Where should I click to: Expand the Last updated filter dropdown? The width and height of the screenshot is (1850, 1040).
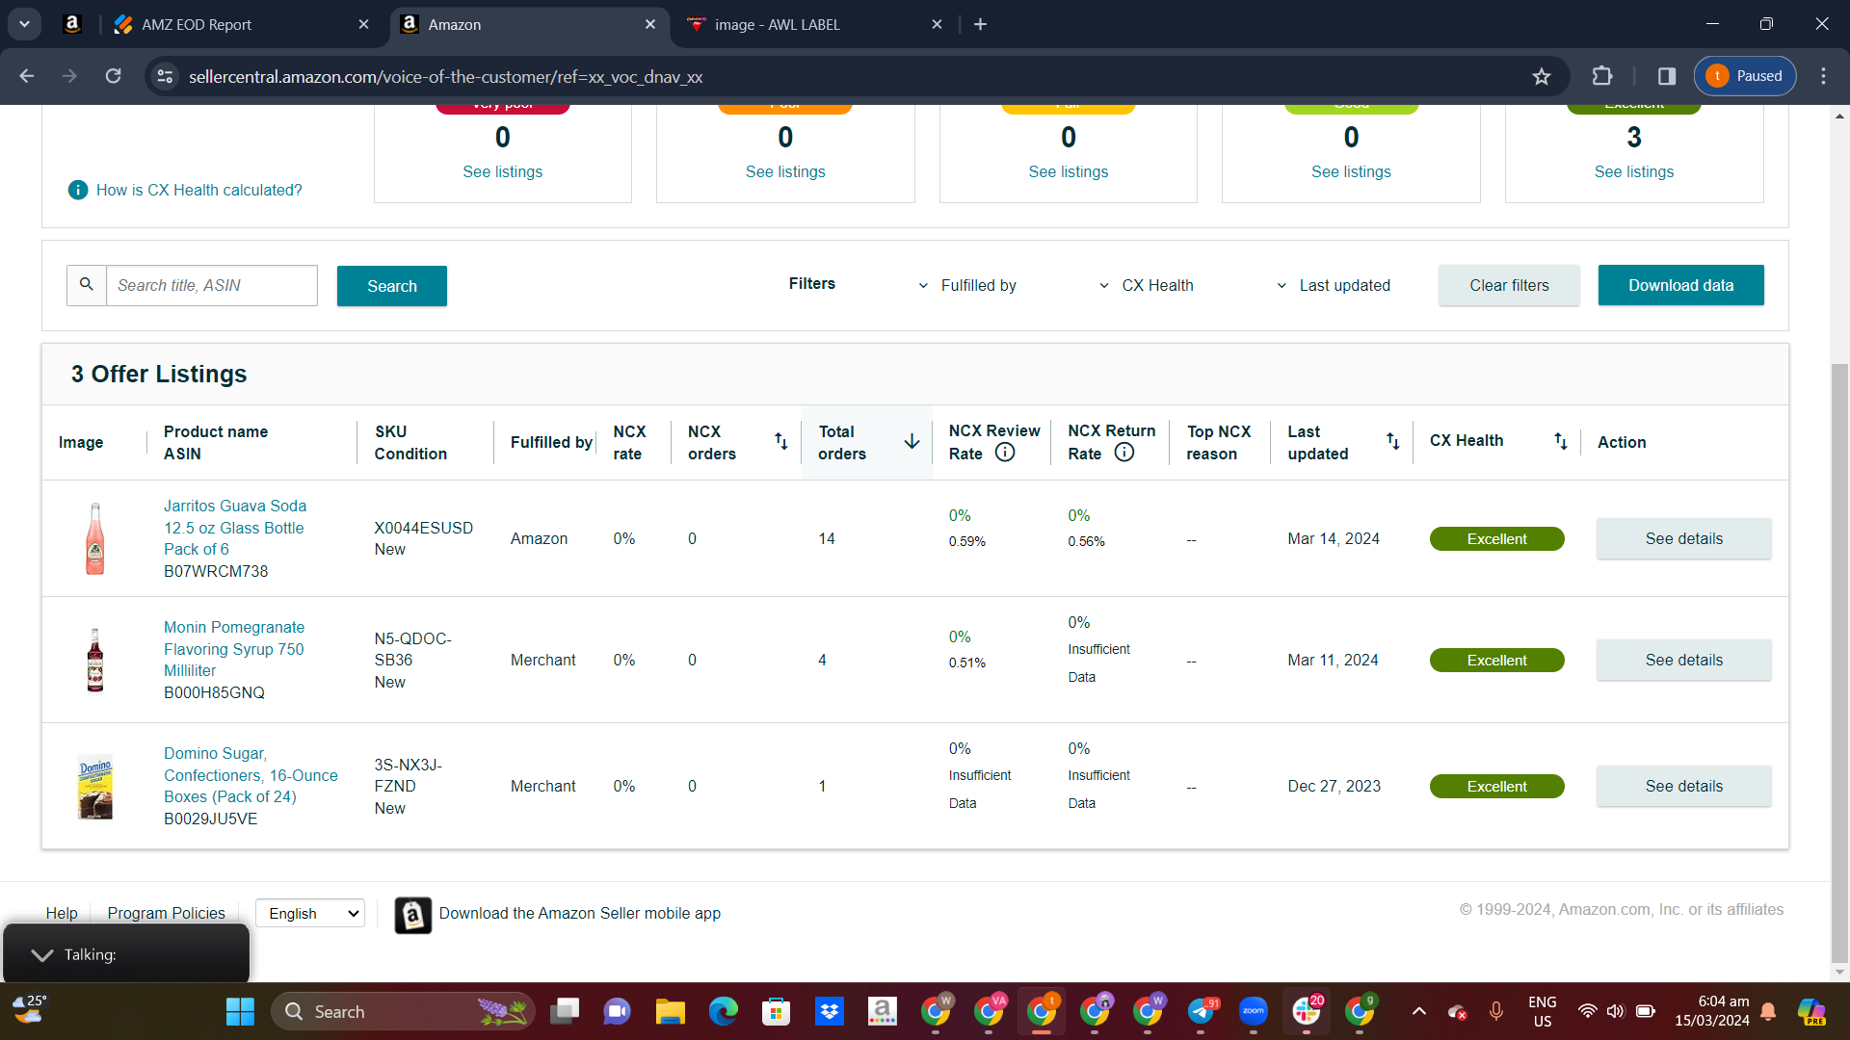tap(1334, 286)
